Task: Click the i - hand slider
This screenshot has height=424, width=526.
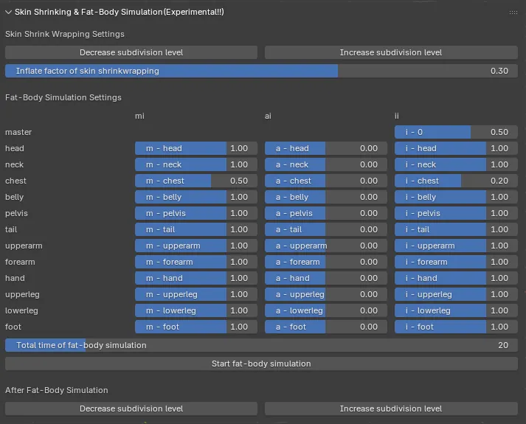Action: pos(456,278)
